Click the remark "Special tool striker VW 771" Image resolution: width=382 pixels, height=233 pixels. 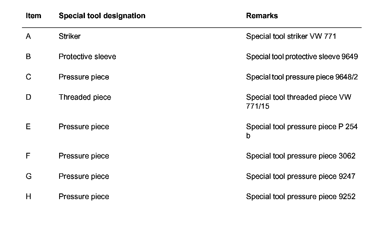coord(291,36)
